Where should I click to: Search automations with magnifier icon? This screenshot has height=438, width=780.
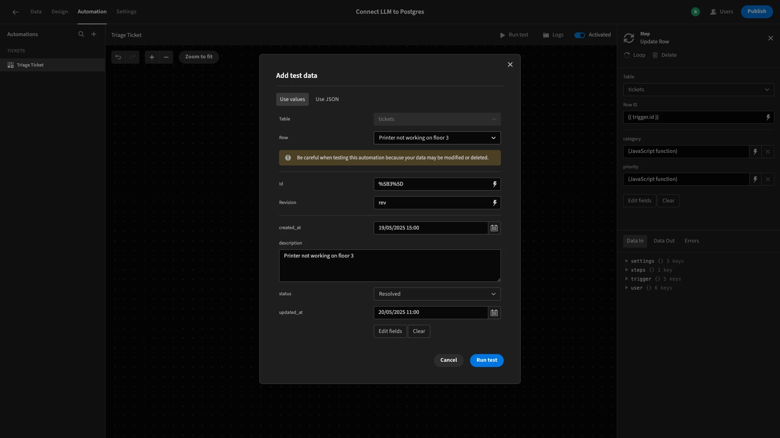point(81,34)
